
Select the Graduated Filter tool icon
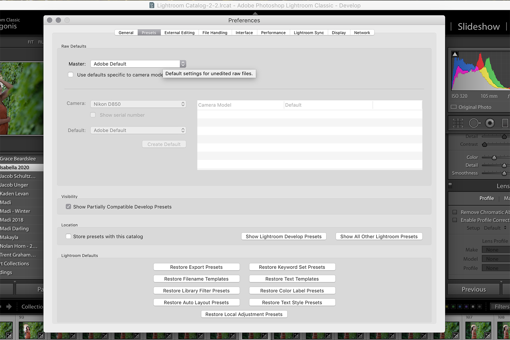pyautogui.click(x=506, y=123)
